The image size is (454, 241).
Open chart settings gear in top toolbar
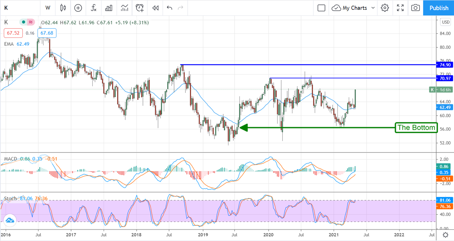click(385, 8)
